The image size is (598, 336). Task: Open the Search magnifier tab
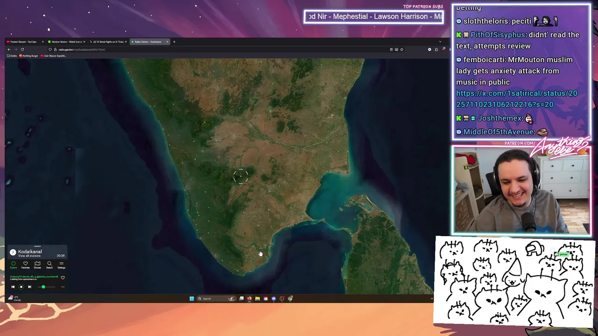(50, 265)
